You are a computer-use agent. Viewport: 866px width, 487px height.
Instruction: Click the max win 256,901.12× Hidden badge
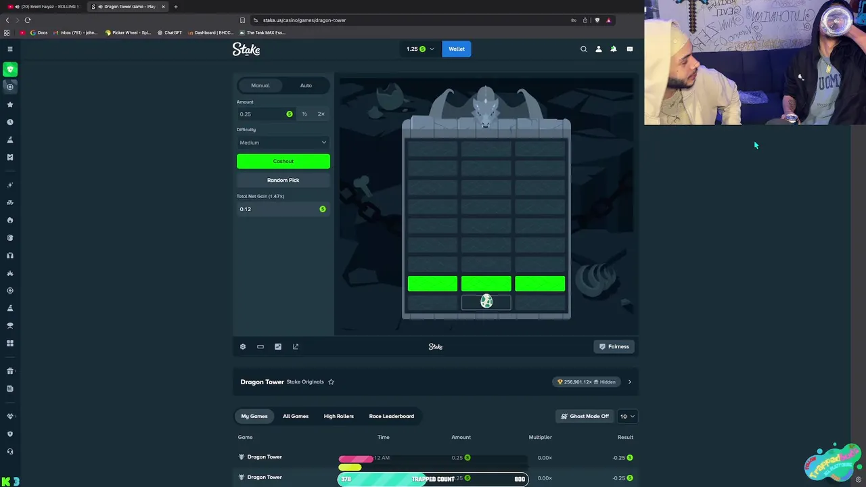(587, 382)
